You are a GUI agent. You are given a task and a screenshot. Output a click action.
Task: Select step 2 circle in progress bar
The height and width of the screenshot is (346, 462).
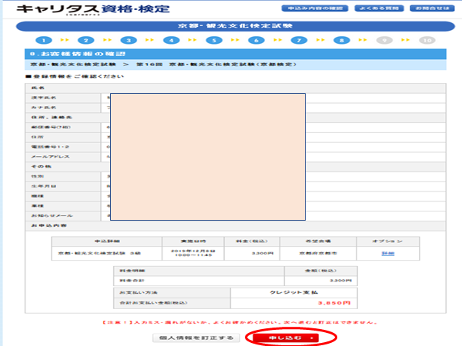click(86, 40)
